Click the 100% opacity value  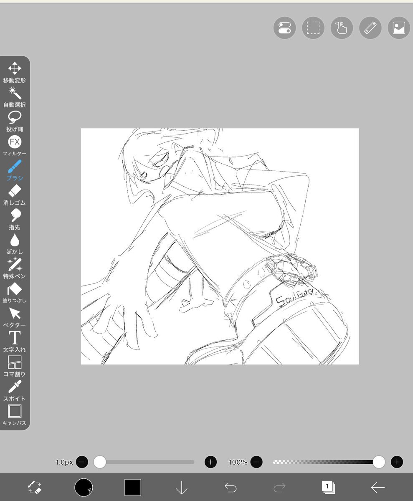click(238, 462)
